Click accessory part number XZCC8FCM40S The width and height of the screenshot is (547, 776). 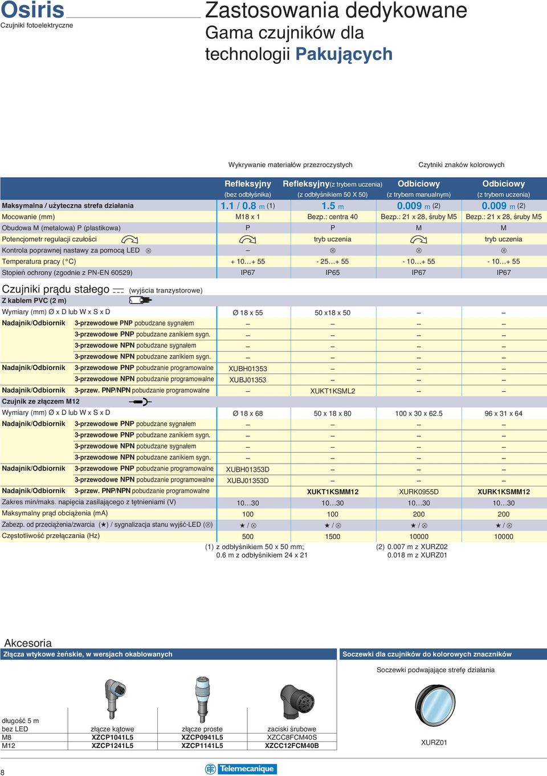(x=292, y=737)
